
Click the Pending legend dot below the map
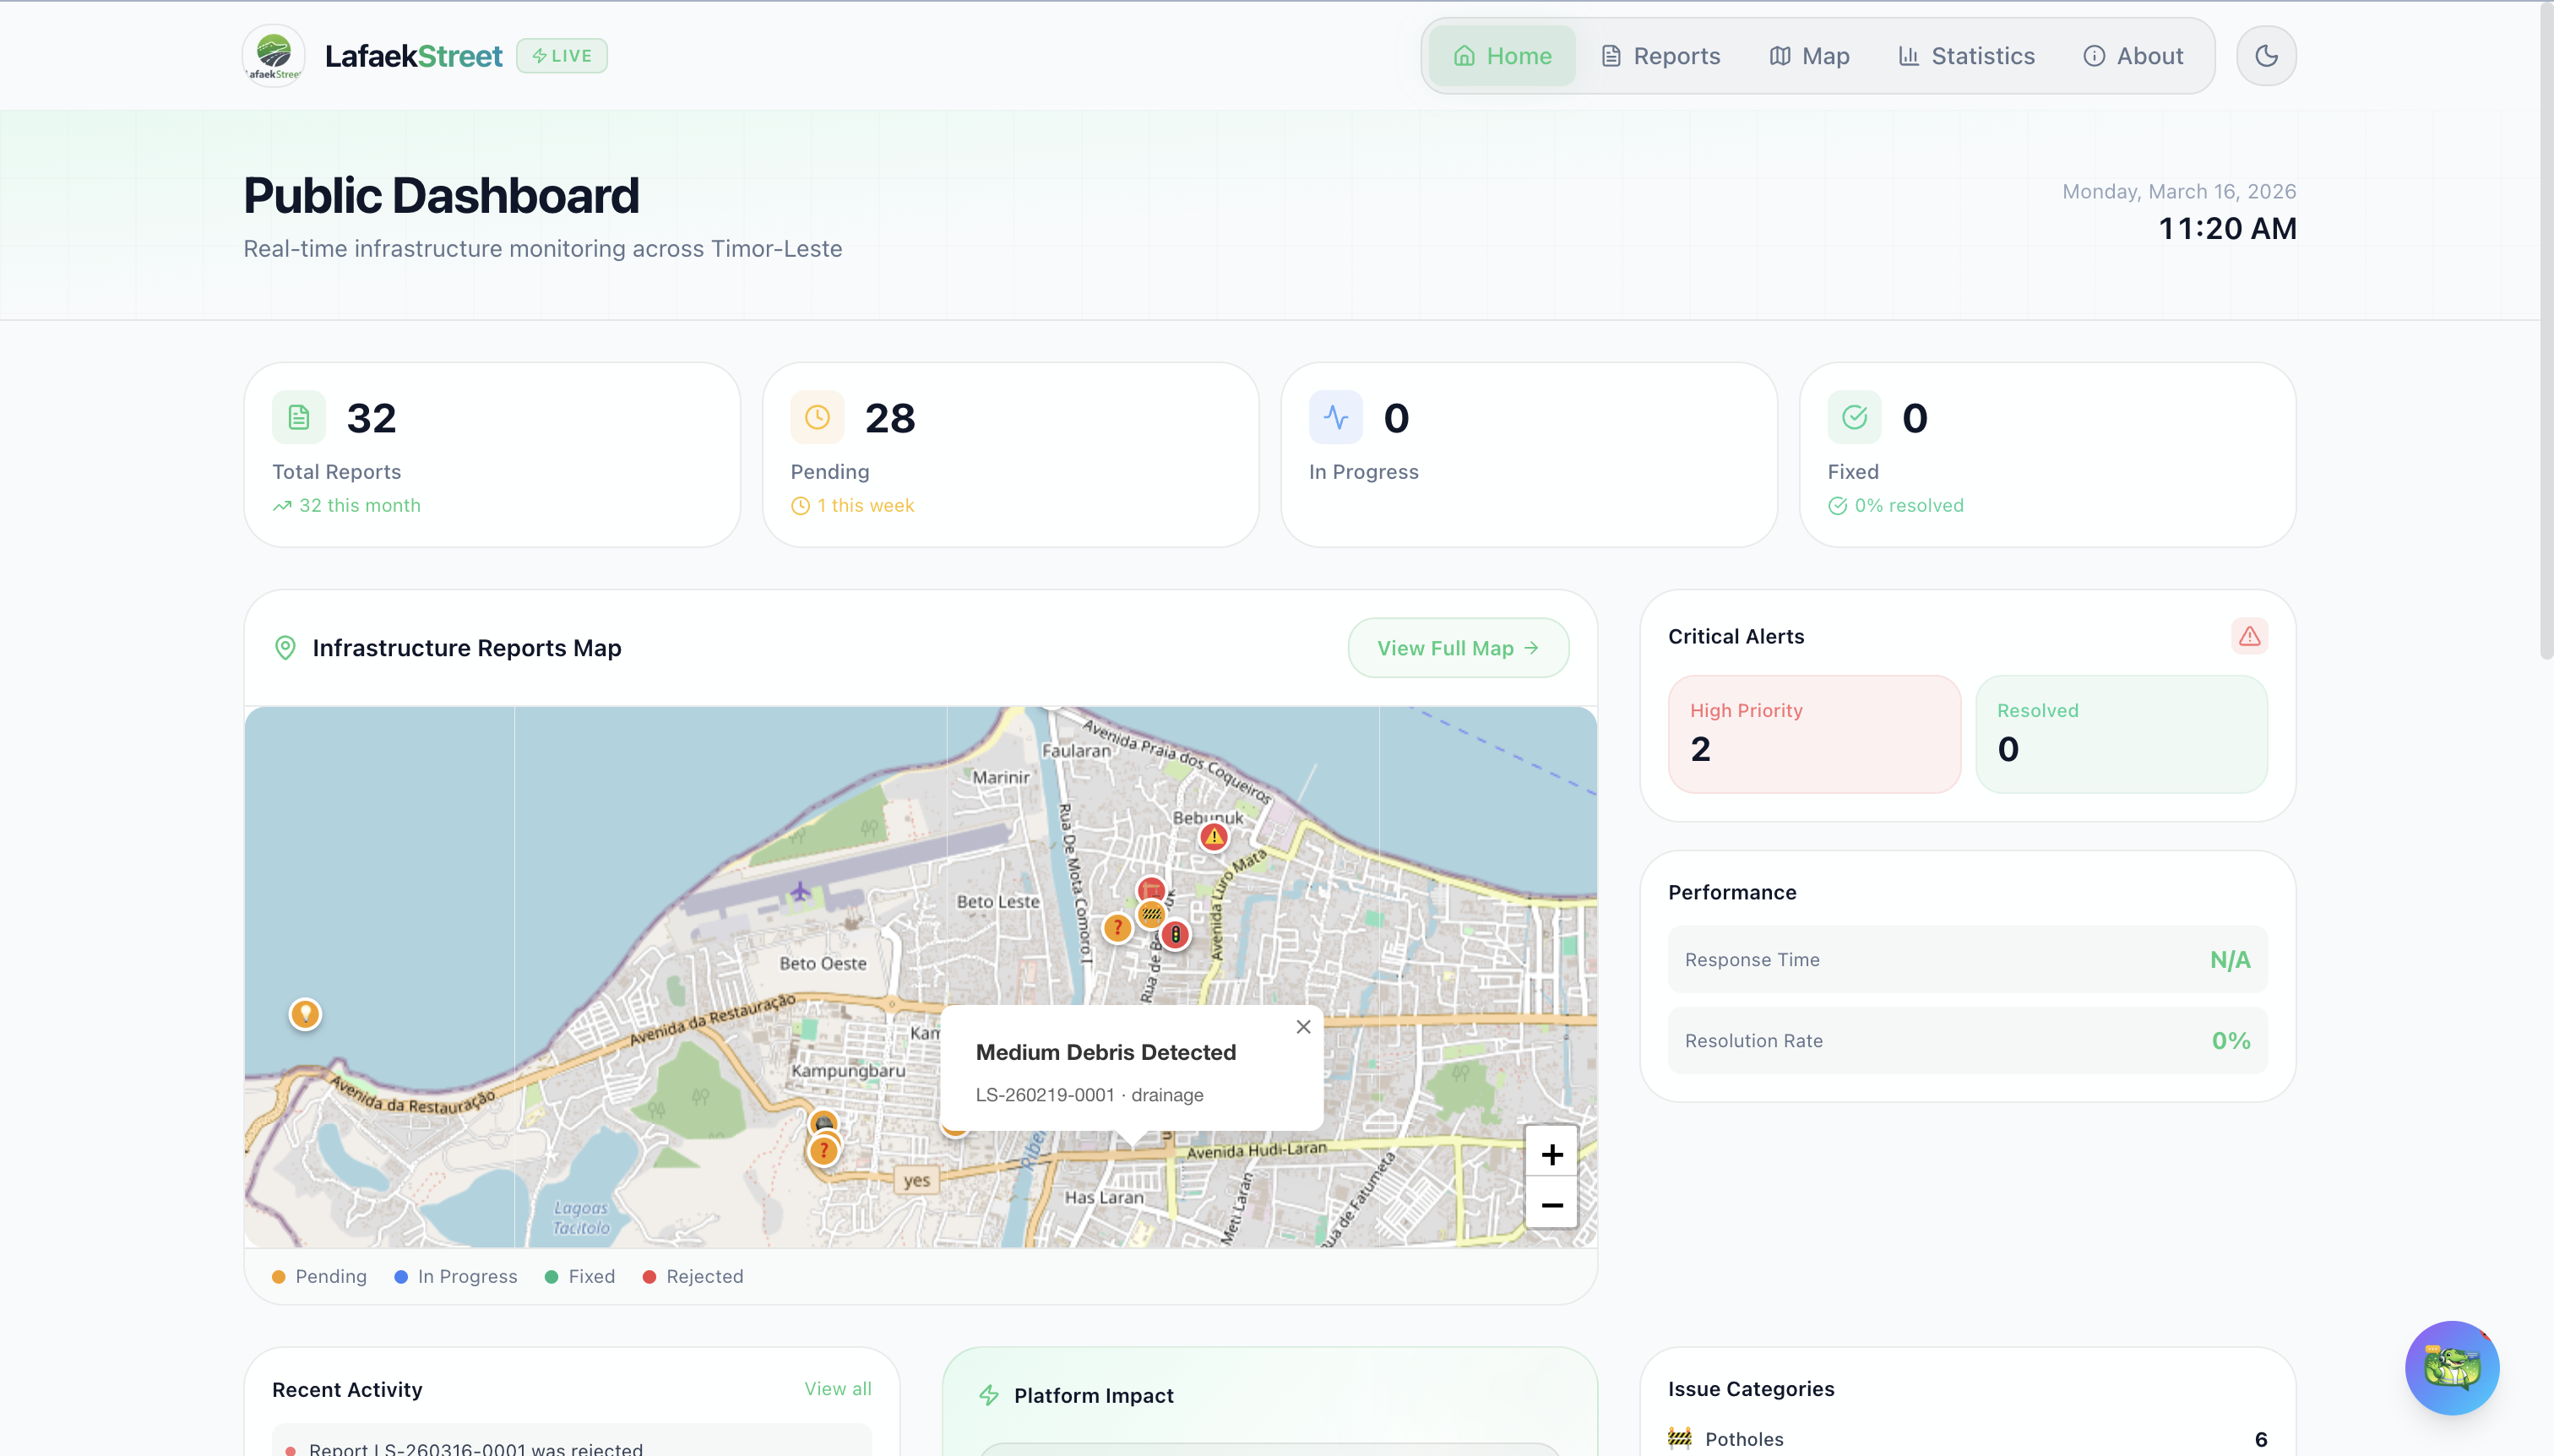(278, 1276)
